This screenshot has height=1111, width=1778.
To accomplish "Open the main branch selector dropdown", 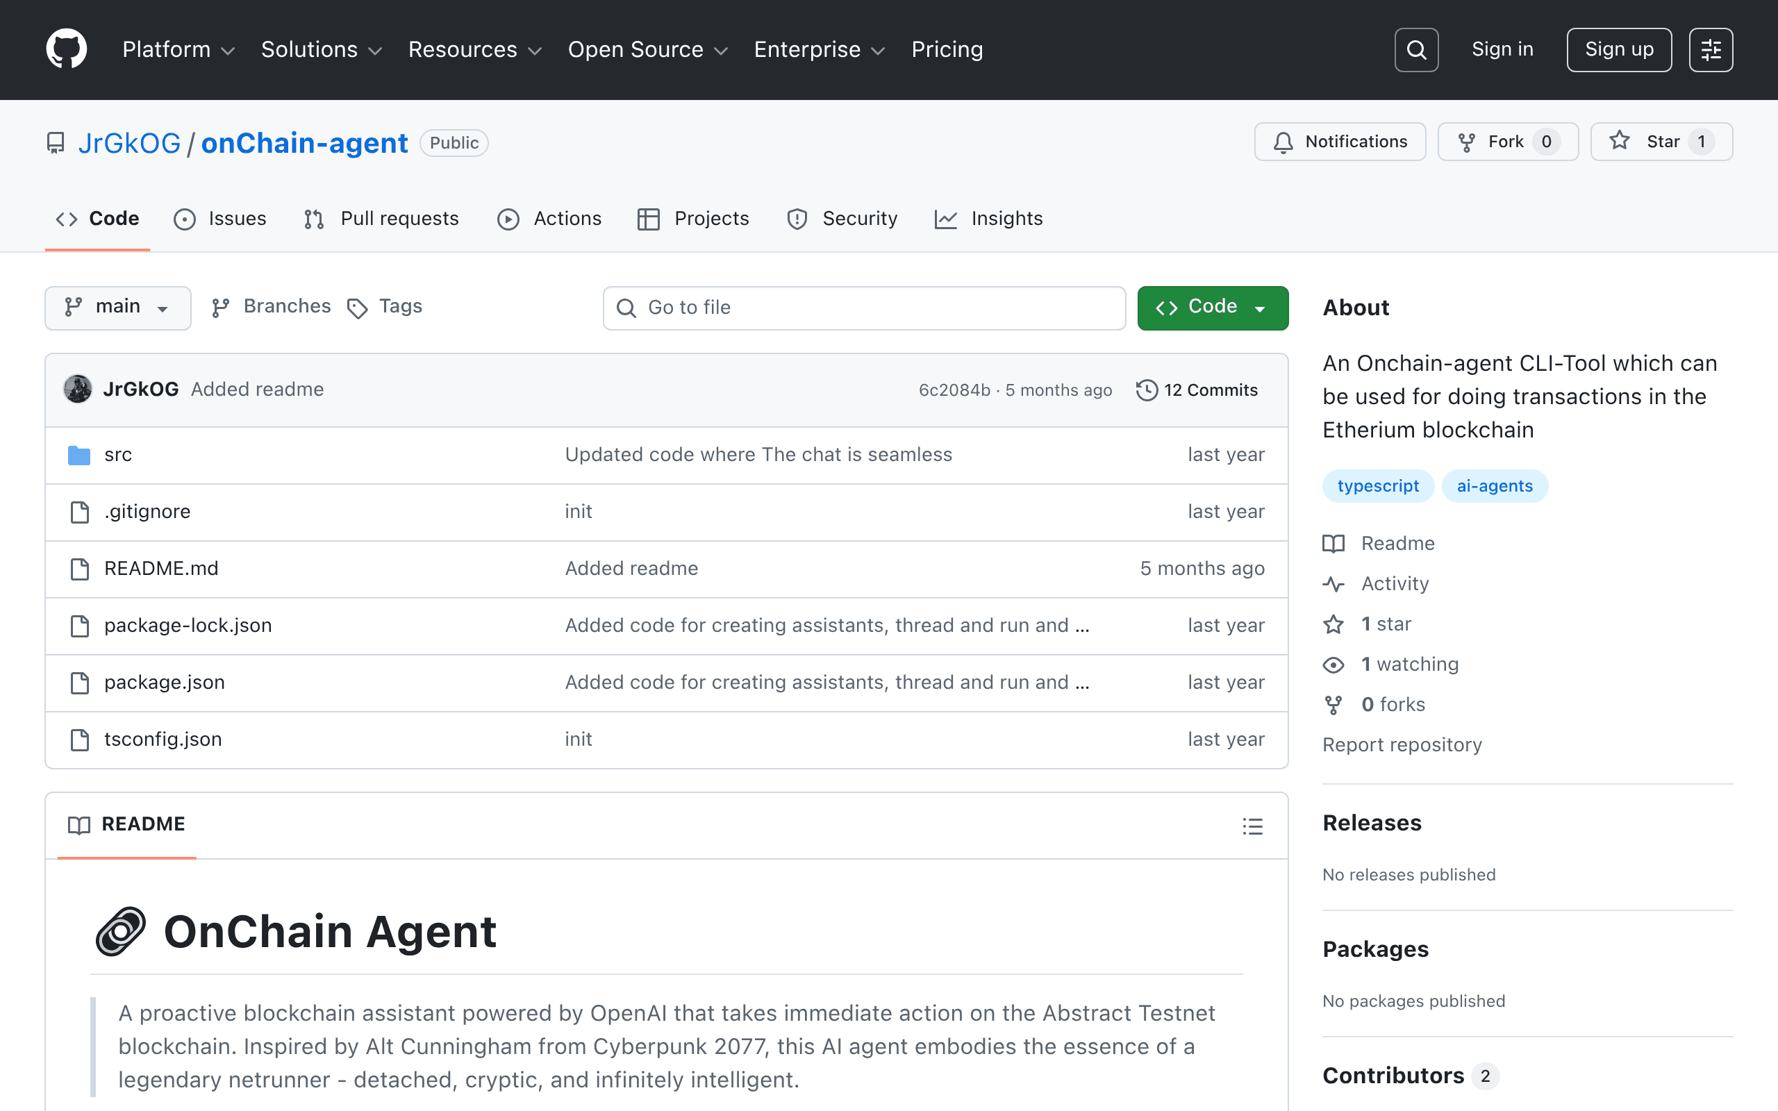I will point(117,307).
